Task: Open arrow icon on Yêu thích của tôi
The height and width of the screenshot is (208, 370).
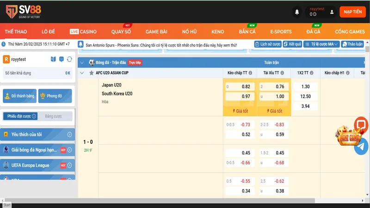Action: pos(69,135)
